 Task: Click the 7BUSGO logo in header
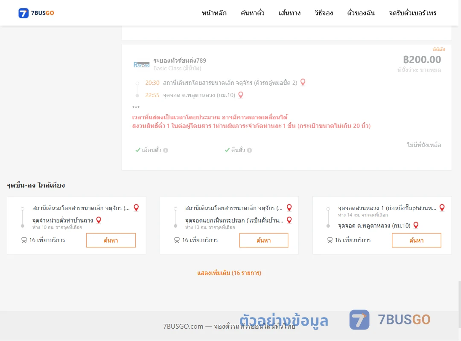coord(36,13)
